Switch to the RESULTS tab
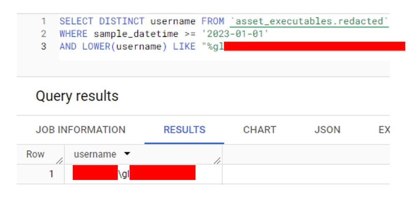Screen dimensions: 417x200 (184, 130)
